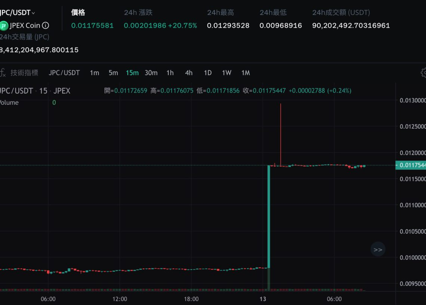Click the 24h change +20.75% value

(x=183, y=25)
